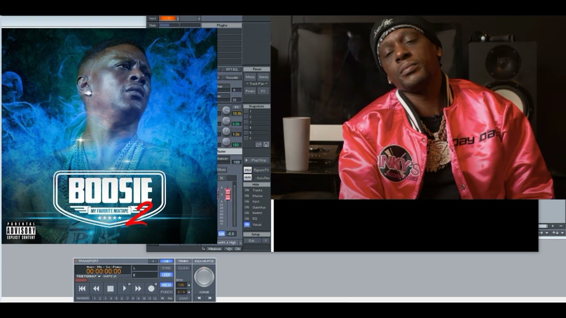Viewport: 566px width, 318px height.
Task: Click the Vocoder button
Action: click(232, 77)
